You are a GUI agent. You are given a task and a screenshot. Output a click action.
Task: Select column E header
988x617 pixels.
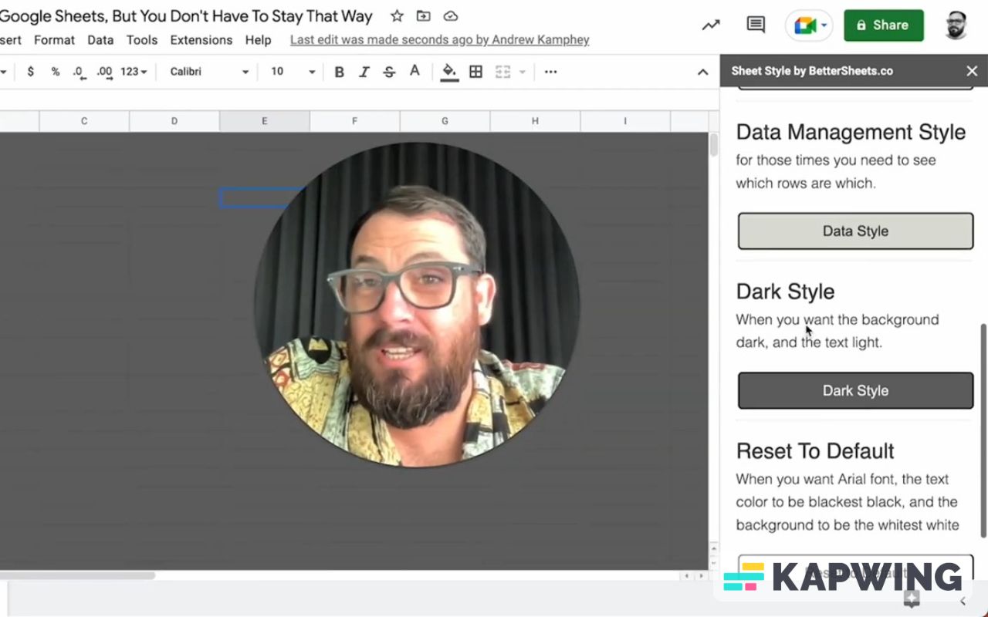pos(265,121)
